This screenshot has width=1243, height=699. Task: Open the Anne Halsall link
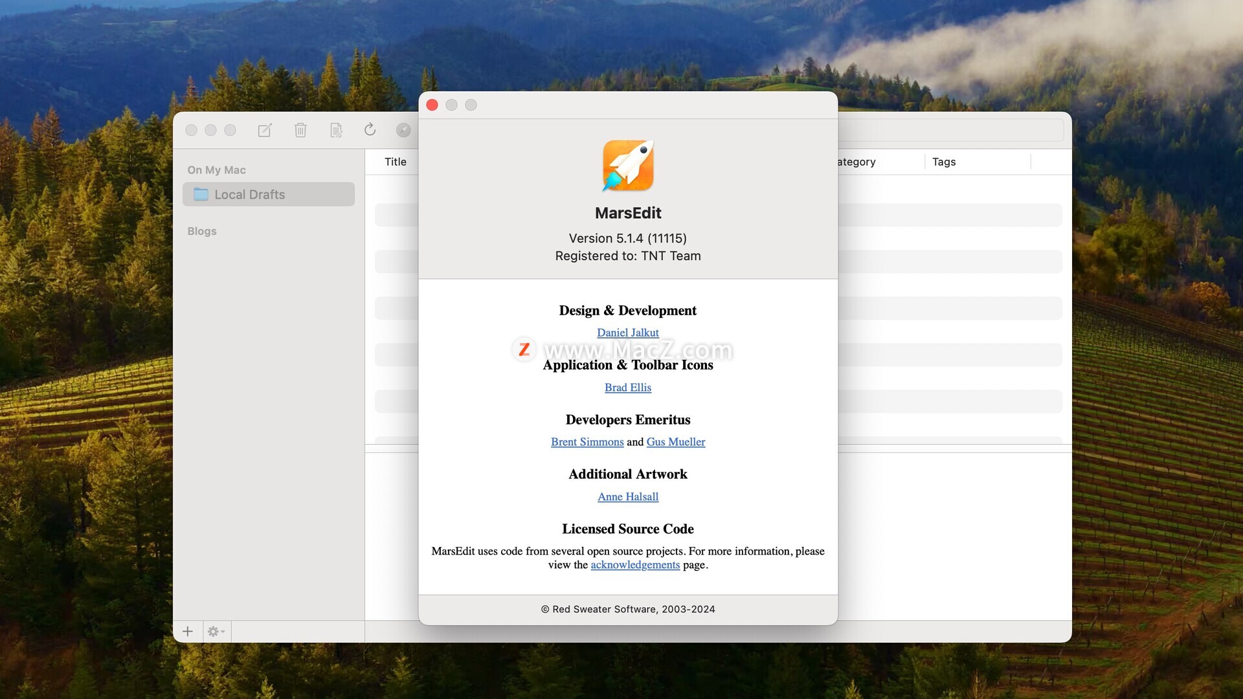click(627, 496)
